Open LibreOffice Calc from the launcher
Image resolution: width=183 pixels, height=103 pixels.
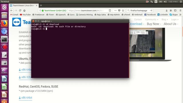[x=4, y=87]
